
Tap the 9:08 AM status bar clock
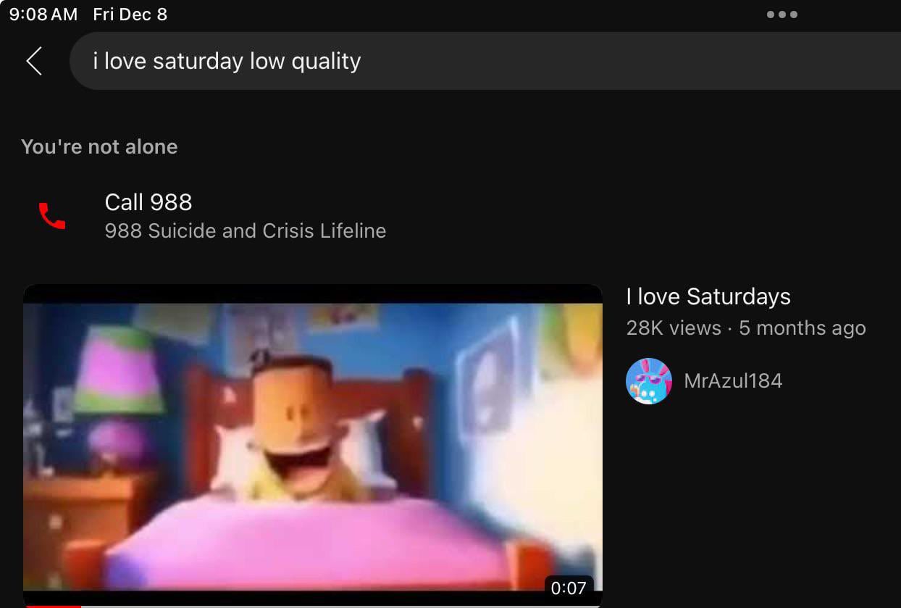[43, 14]
